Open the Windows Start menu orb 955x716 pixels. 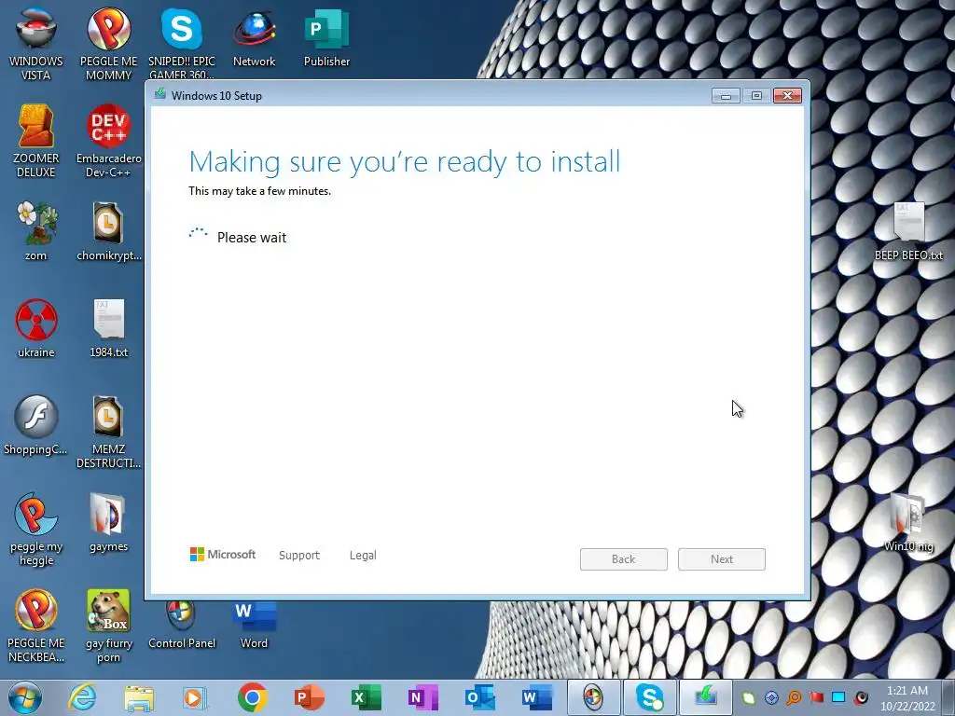click(x=25, y=697)
